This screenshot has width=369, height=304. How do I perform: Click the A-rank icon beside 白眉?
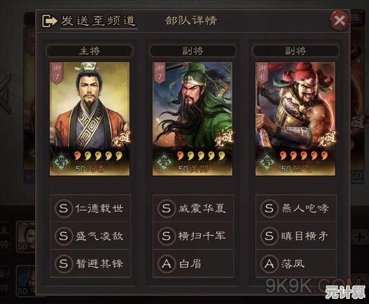coord(167,263)
